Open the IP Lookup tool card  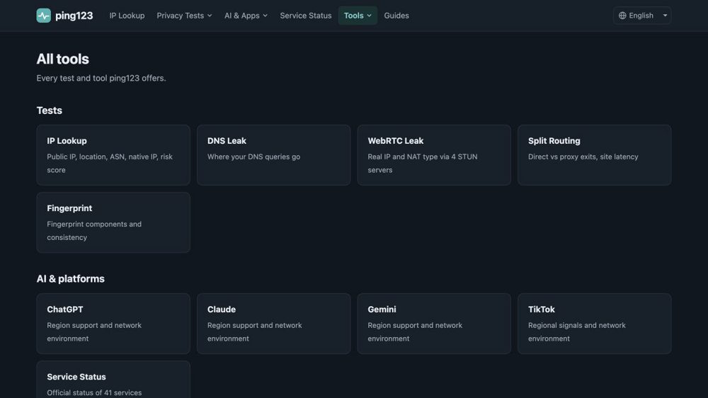click(113, 155)
